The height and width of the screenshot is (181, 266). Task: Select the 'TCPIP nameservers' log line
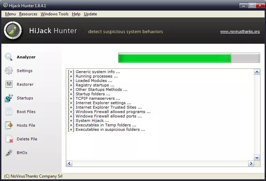(94, 98)
